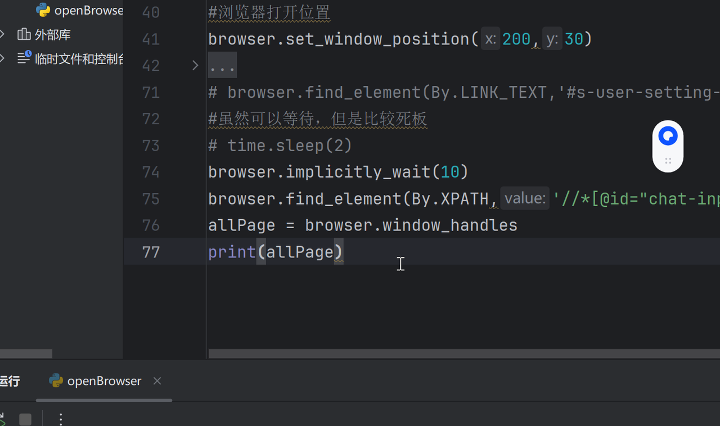Toggle breakpoint at line 77 gutter

click(x=151, y=252)
